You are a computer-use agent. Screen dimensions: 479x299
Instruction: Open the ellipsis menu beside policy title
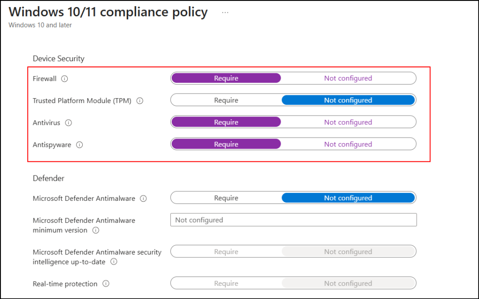point(225,13)
